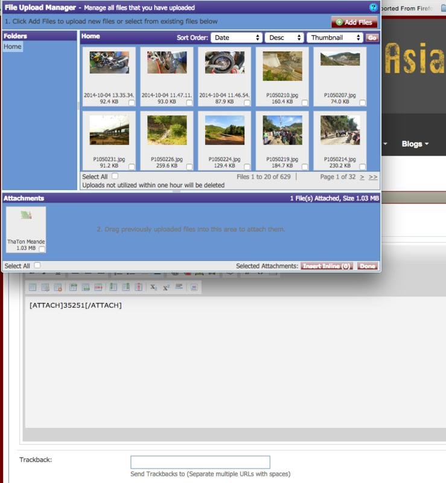Check Select All in the Home files panel
The height and width of the screenshot is (483, 446).
tap(115, 176)
